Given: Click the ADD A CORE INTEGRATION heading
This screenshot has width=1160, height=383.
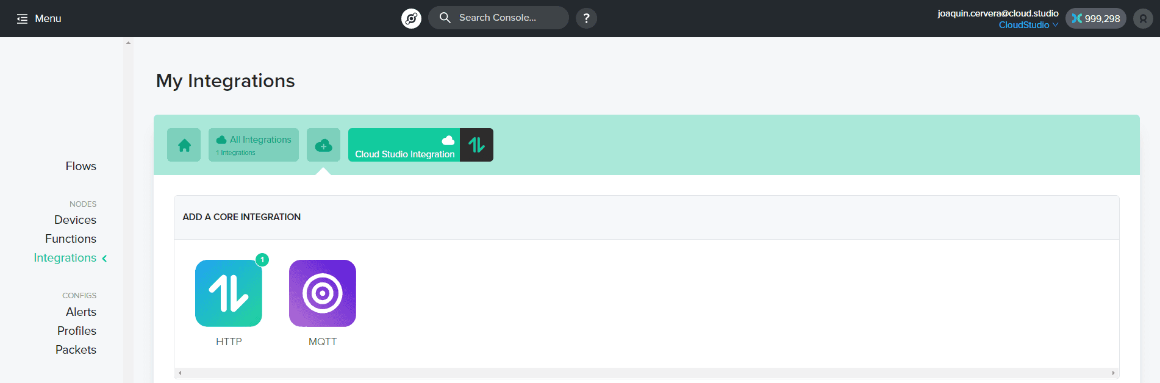Looking at the screenshot, I should click(x=242, y=217).
